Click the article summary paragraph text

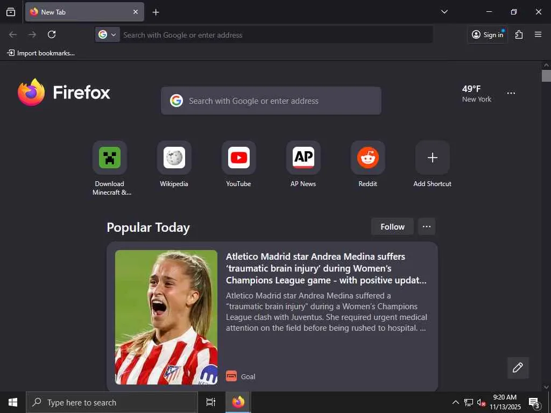tap(327, 312)
